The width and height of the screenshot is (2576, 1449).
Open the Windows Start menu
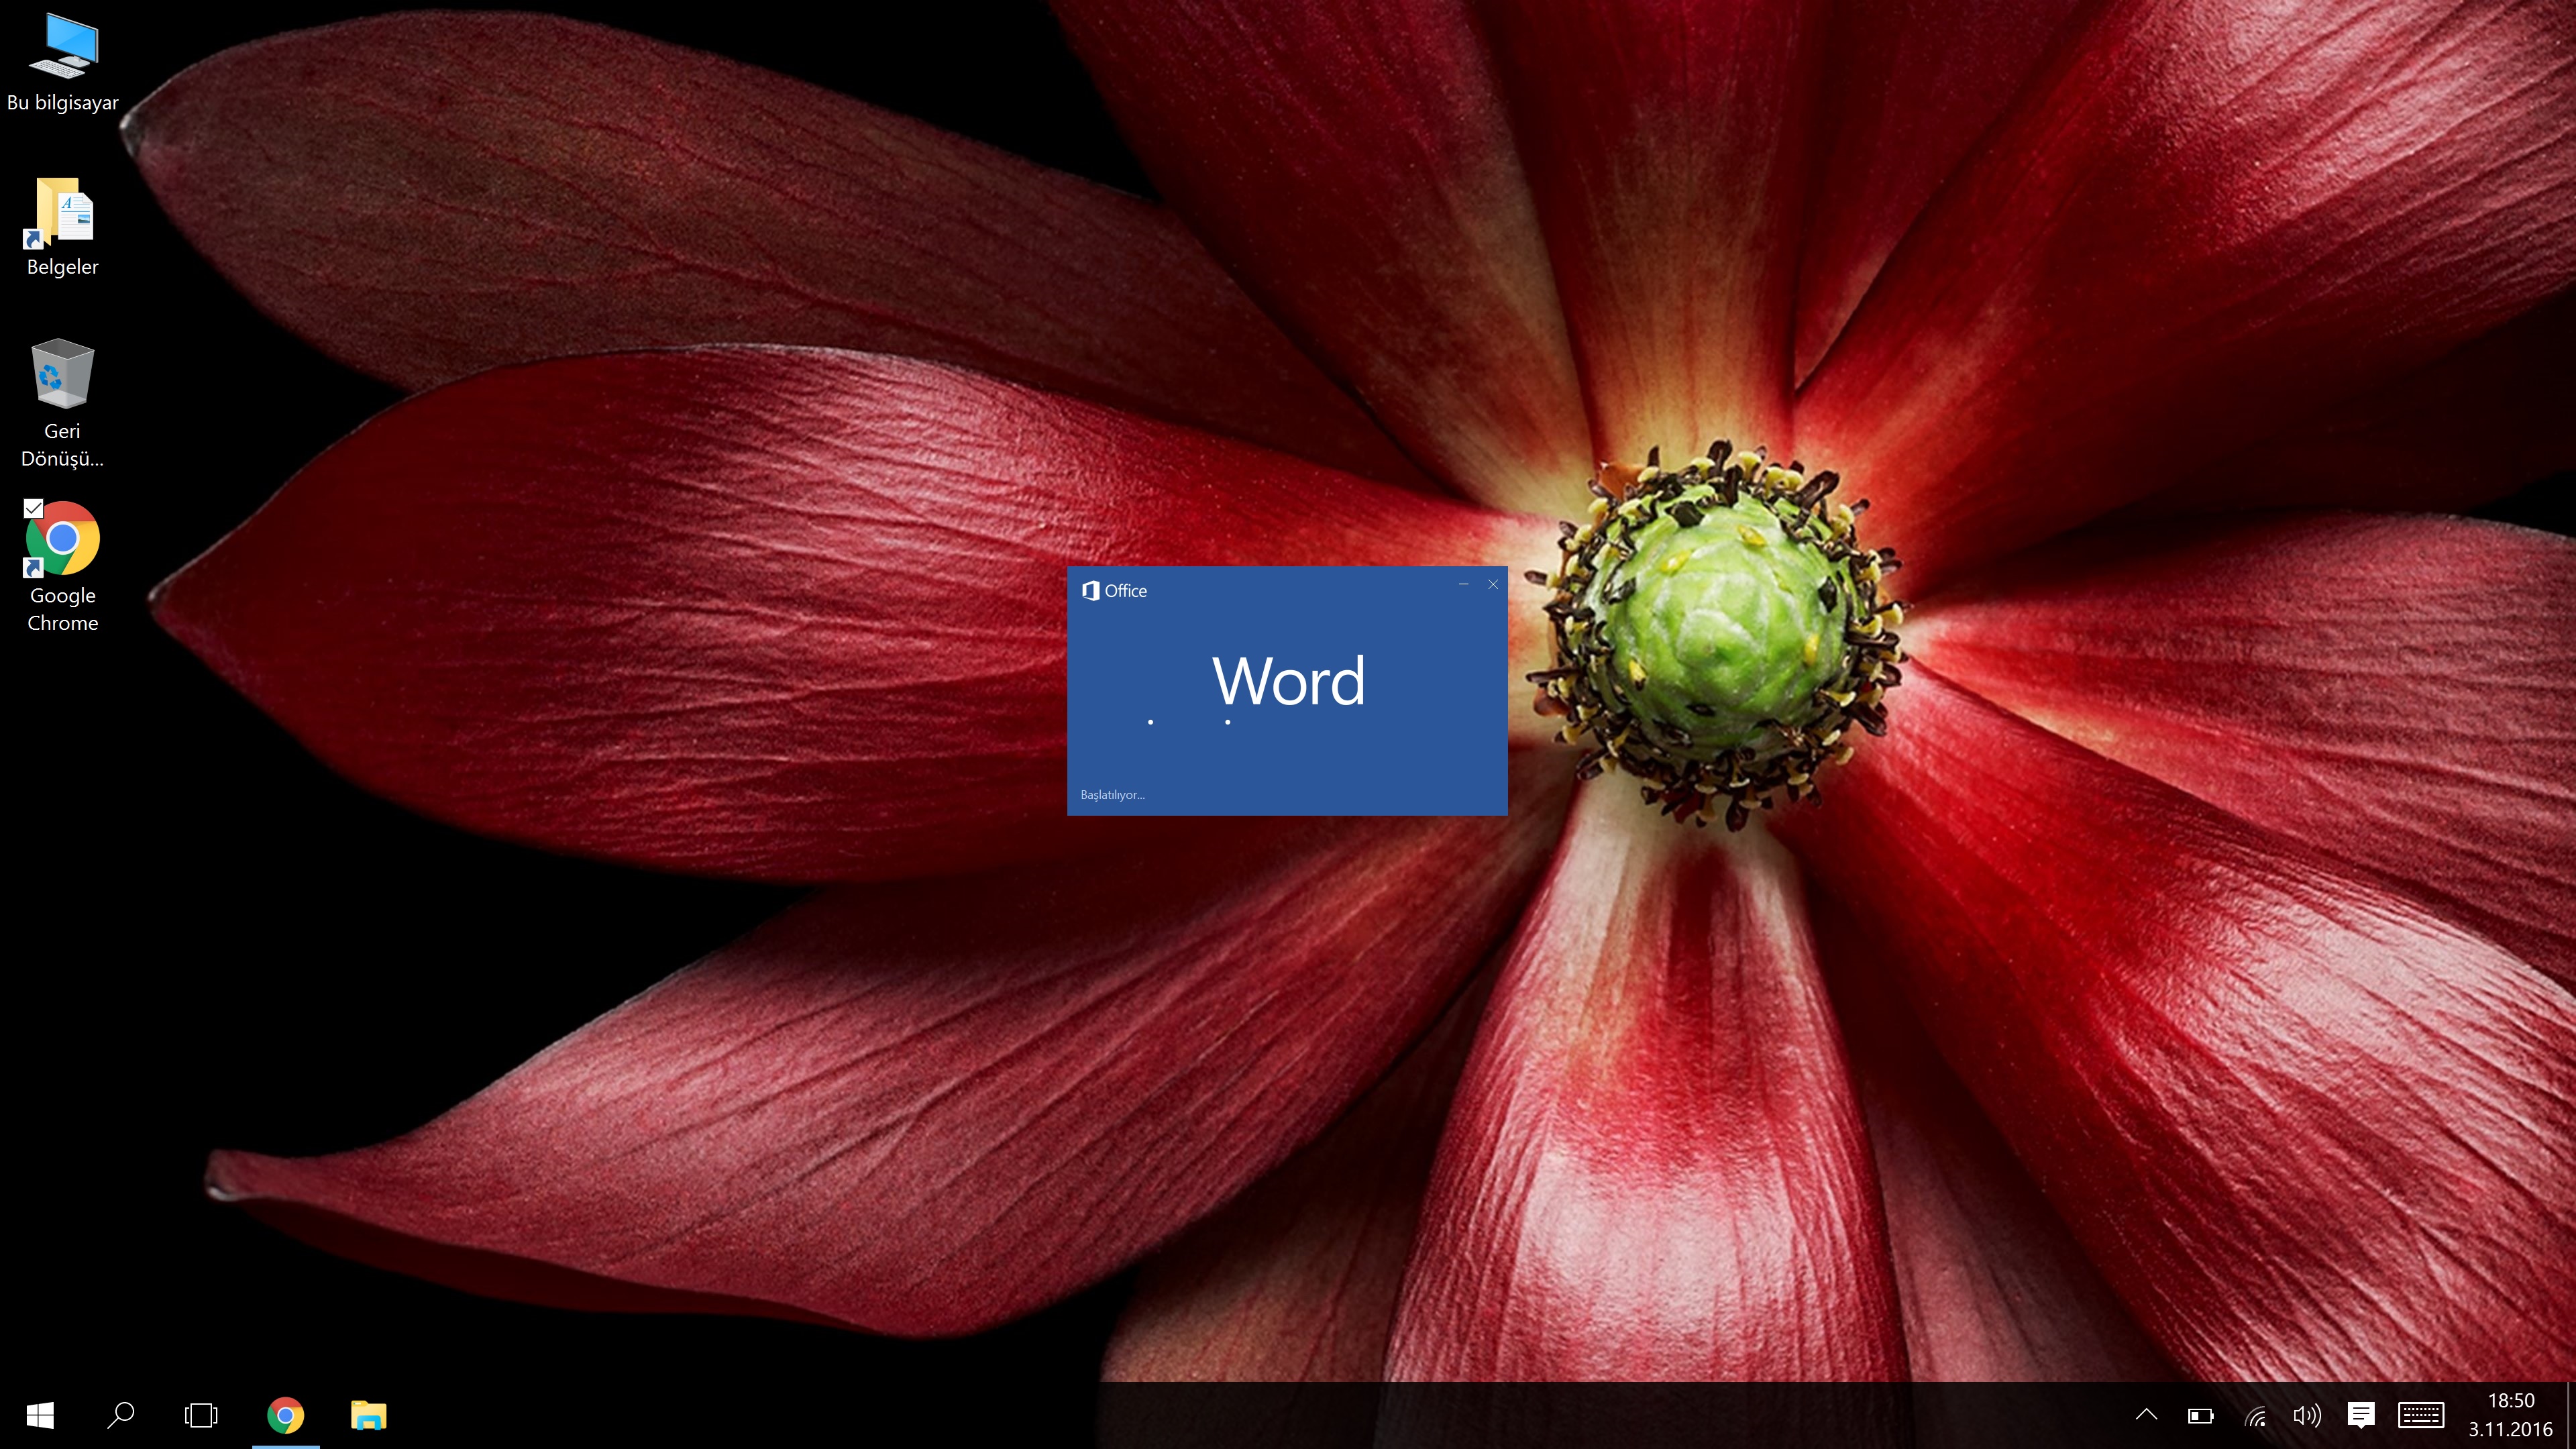[40, 1415]
